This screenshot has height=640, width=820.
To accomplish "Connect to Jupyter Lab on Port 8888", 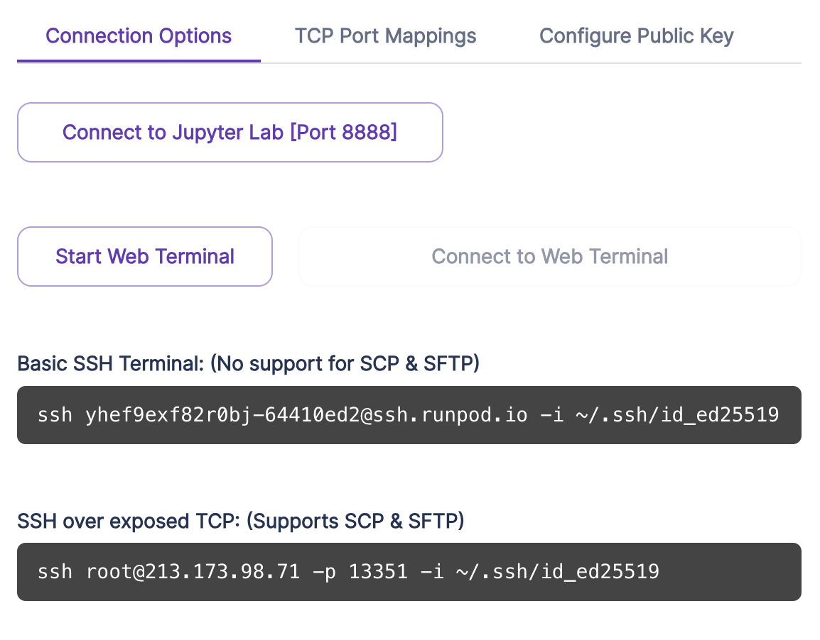I will [x=230, y=132].
